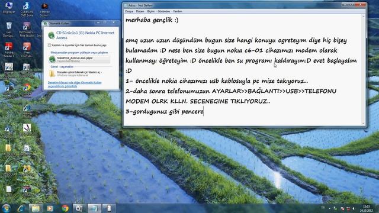Open the CyberLink DVD Suite desktop shortcut
The height and width of the screenshot is (213, 379).
tap(27, 9)
